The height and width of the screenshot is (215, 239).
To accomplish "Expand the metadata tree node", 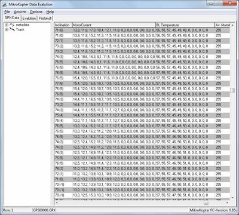I will coord(7,25).
